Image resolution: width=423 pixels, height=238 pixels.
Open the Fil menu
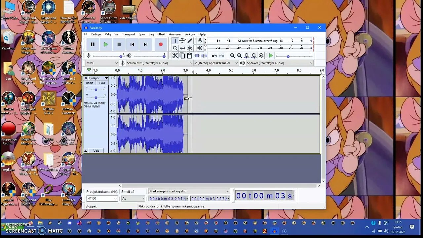click(x=85, y=34)
